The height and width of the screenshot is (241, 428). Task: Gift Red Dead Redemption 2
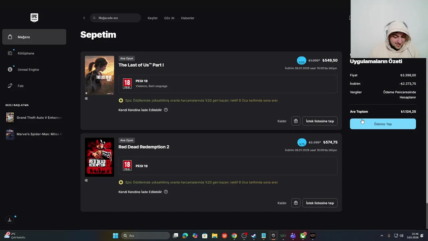[x=296, y=203]
